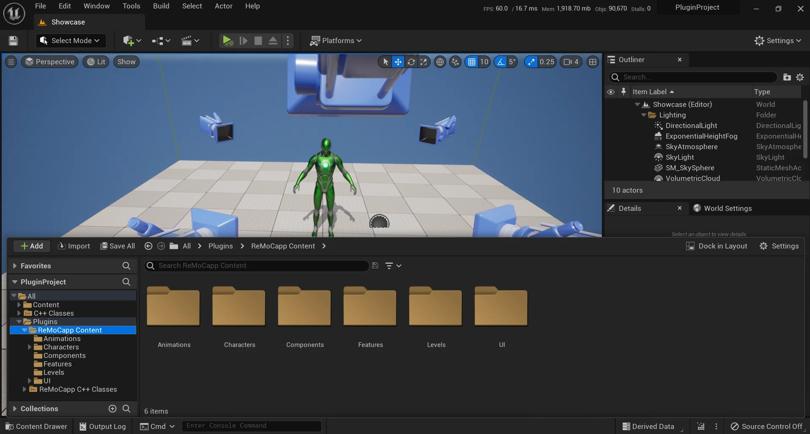Open surface snapping options icon
This screenshot has width=810, height=434.
coord(455,62)
